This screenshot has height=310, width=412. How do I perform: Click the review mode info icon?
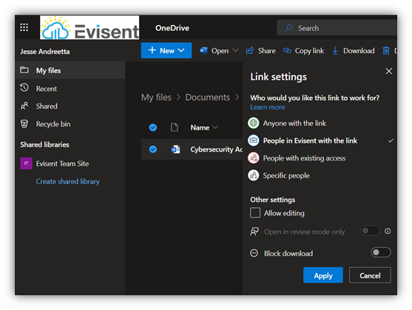388,231
